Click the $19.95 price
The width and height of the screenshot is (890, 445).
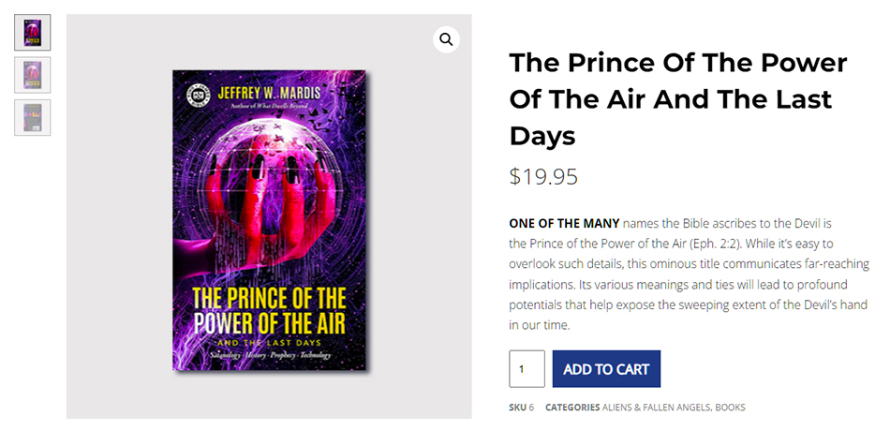point(543,176)
